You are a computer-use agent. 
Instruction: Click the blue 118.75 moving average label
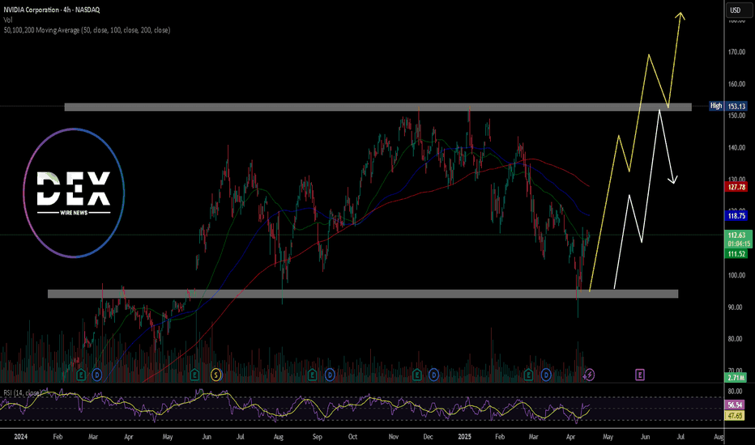(x=736, y=216)
